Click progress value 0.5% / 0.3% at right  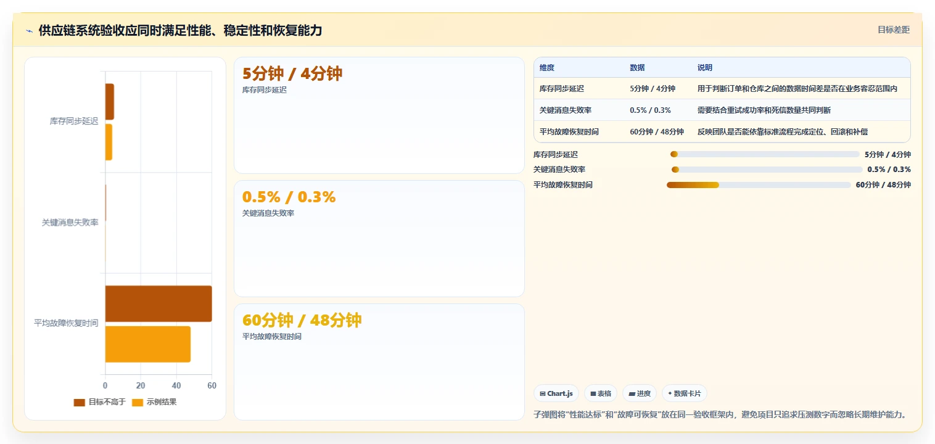[x=889, y=170]
